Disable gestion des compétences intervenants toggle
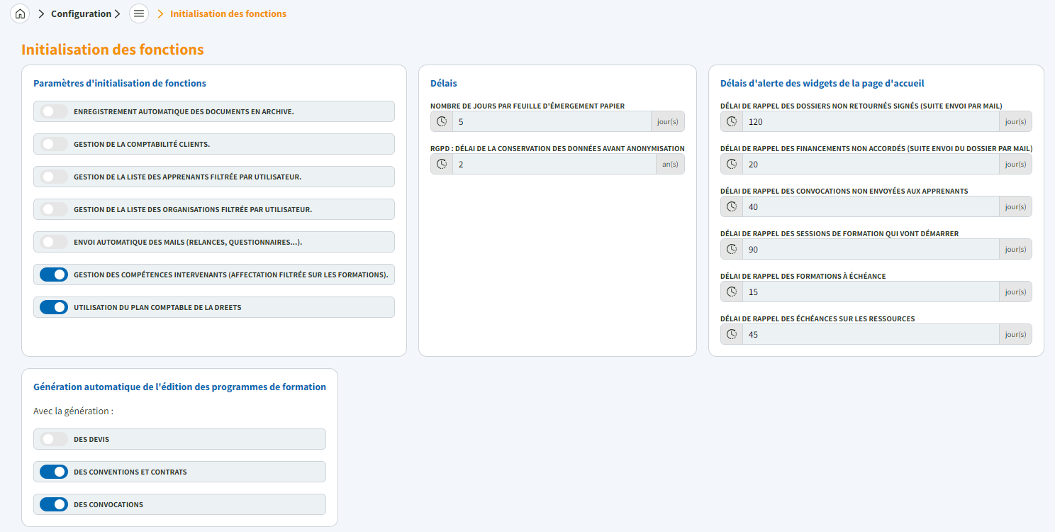The width and height of the screenshot is (1055, 532). tap(54, 275)
